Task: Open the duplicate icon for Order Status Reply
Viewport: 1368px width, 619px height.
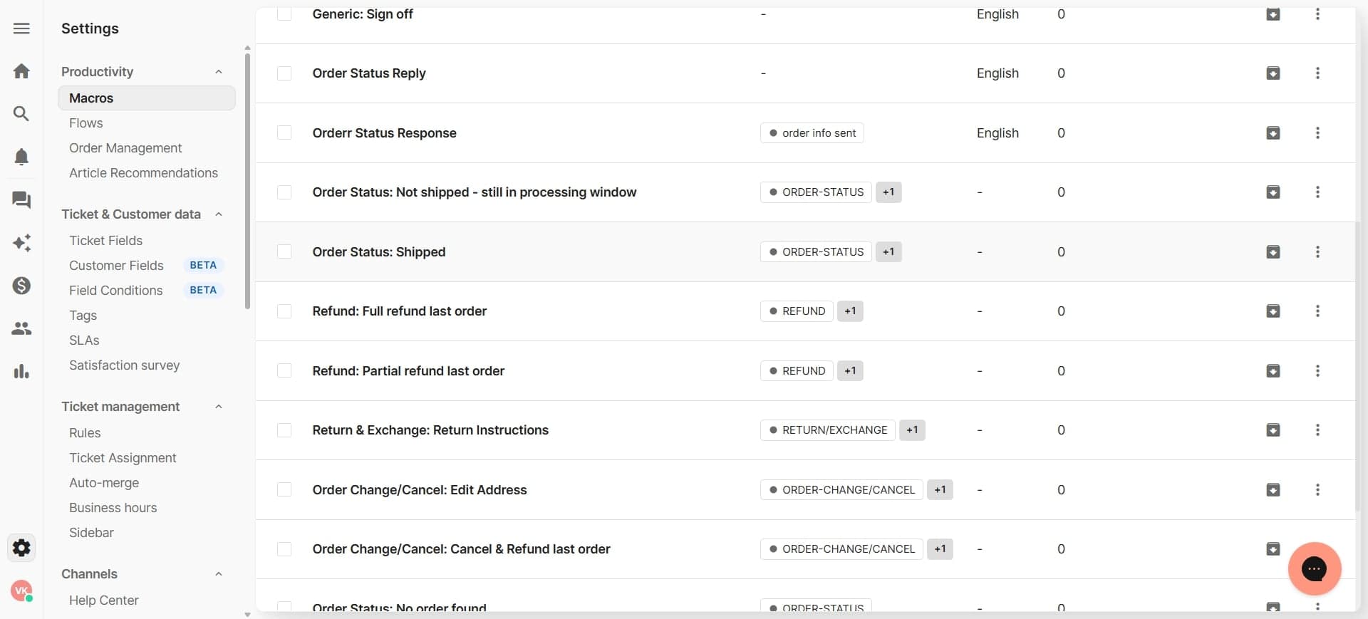Action: tap(1274, 73)
